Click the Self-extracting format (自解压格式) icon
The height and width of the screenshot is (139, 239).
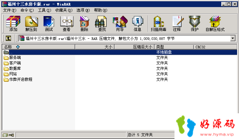215,23
